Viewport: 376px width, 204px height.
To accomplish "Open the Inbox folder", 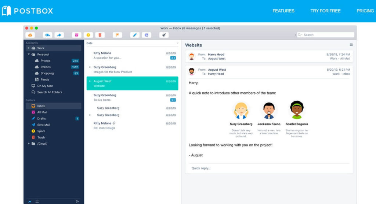I will point(54,106).
